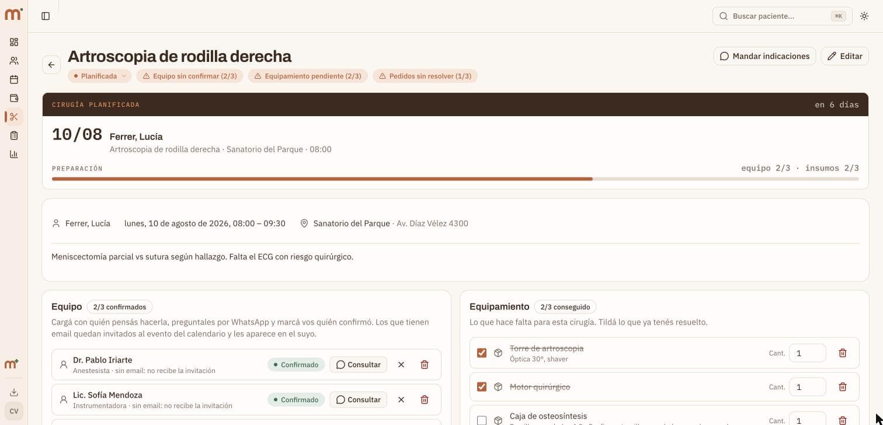Click the date 10/08
Image resolution: width=883 pixels, height=425 pixels.
[x=77, y=135]
